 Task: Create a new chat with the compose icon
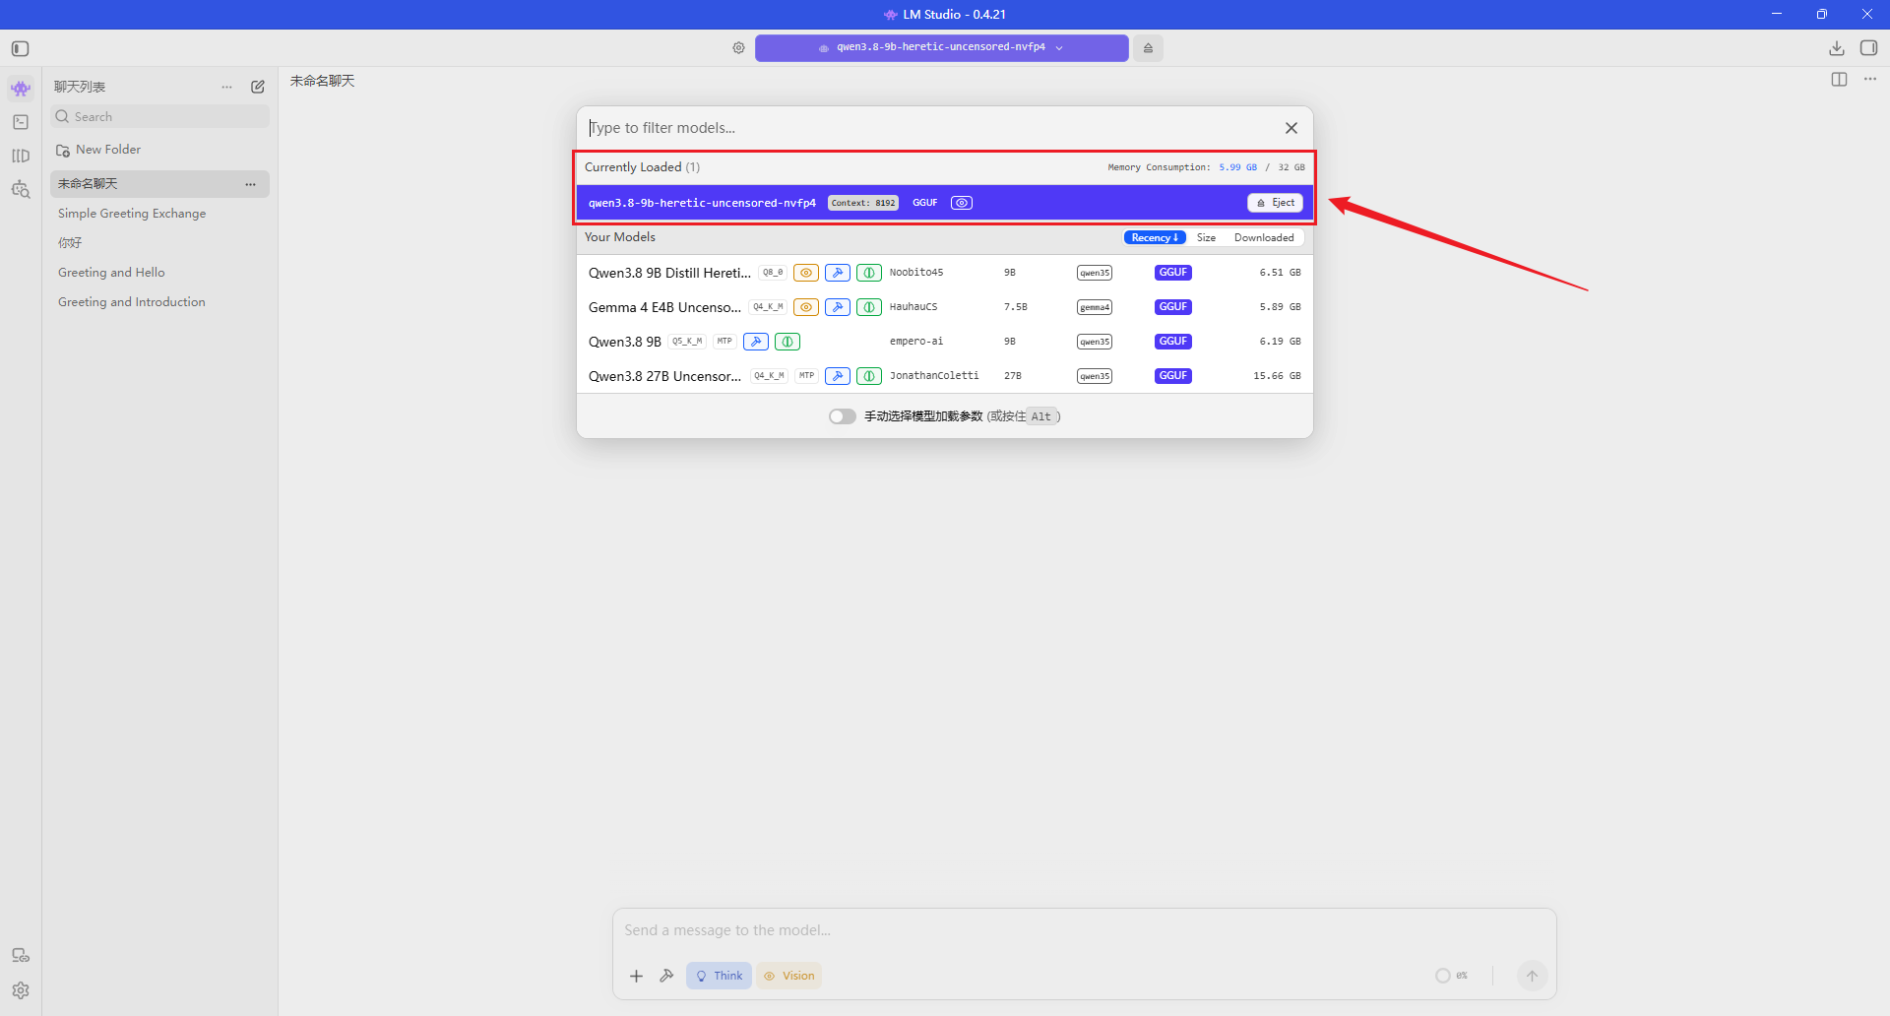[x=258, y=87]
